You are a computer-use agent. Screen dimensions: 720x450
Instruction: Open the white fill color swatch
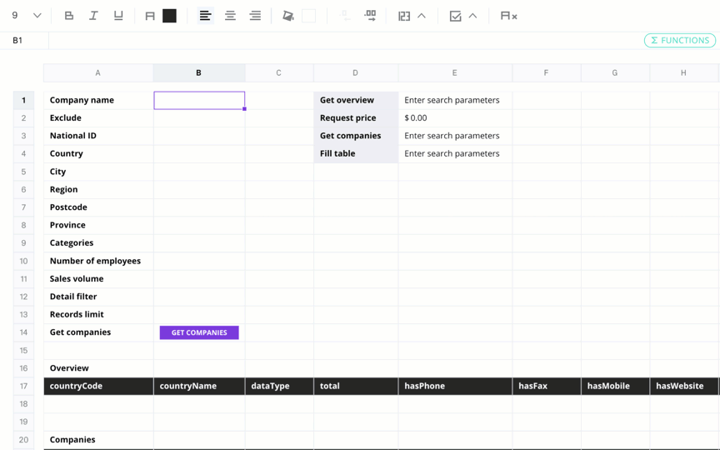pos(308,16)
